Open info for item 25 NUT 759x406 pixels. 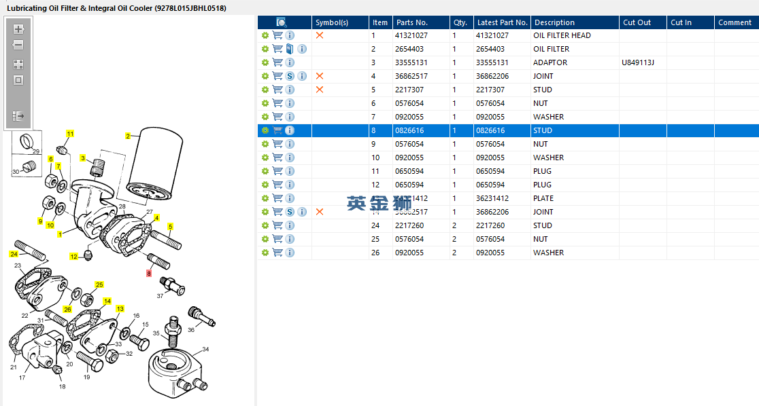[x=290, y=239]
